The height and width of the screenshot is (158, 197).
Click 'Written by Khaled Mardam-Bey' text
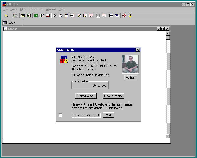90,75
